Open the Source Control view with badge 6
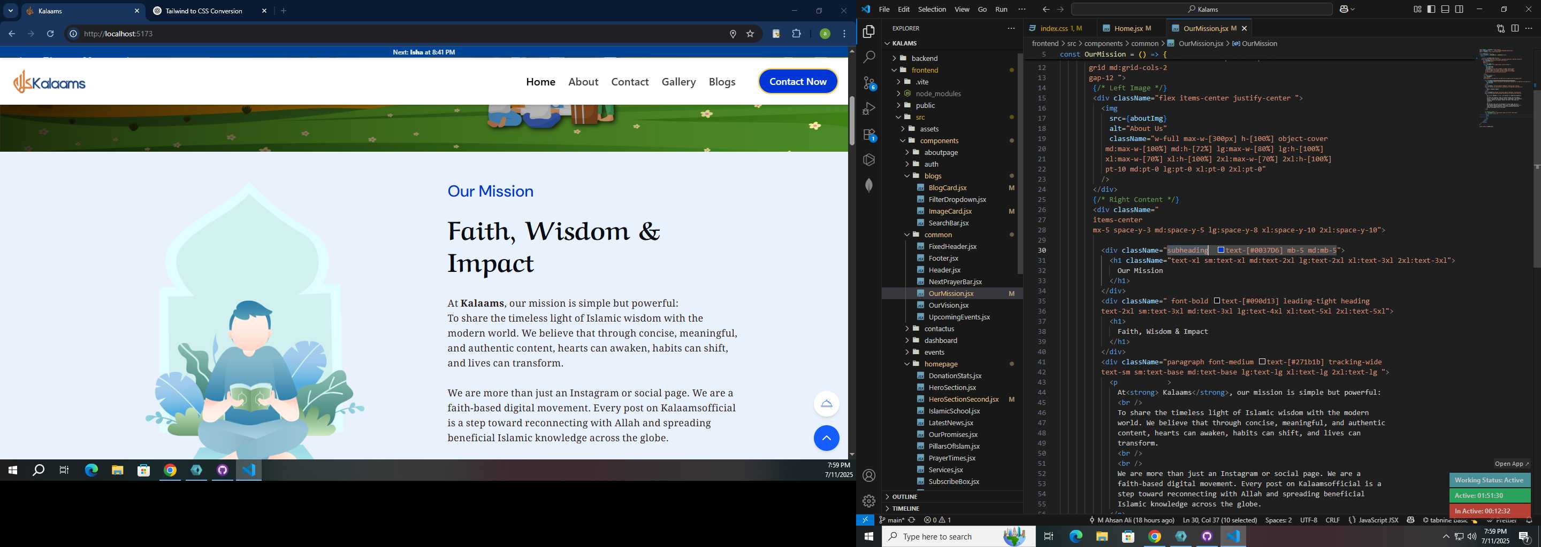 point(869,83)
